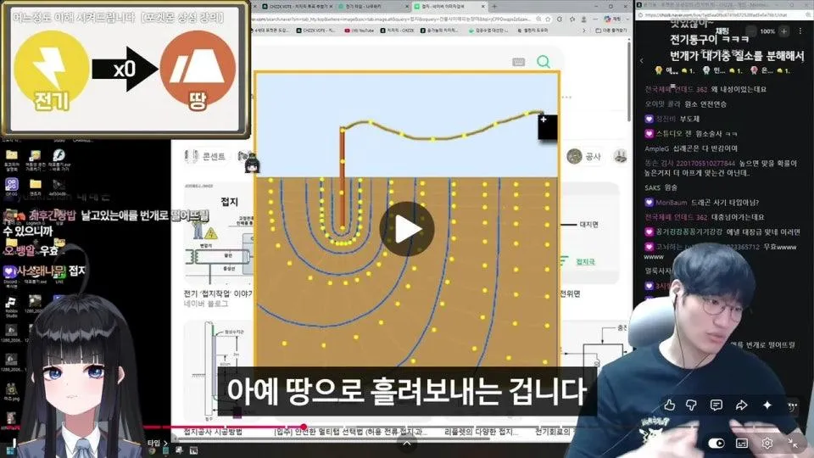Open the Windows Start button
Viewport: 814px width, 458px height.
(10, 450)
